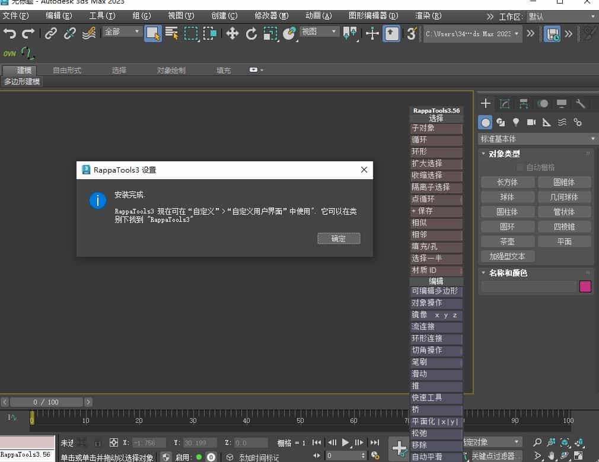Switch to the 自由形式 ribbon tab
Image resolution: width=599 pixels, height=462 pixels.
67,71
